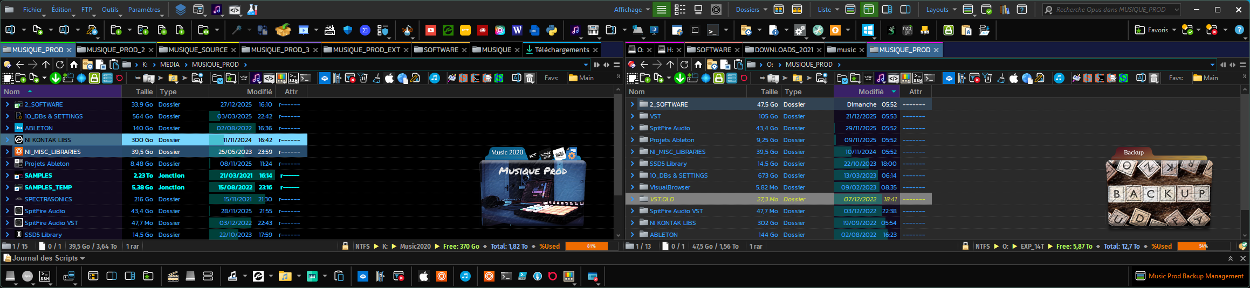The height and width of the screenshot is (288, 1250).
Task: Expand the ABLETON folder in the left pane
Action: pyautogui.click(x=7, y=128)
